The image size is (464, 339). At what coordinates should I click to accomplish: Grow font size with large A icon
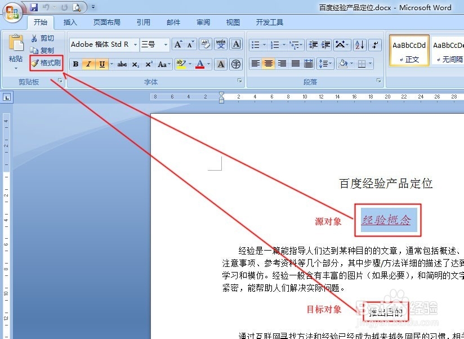point(178,44)
